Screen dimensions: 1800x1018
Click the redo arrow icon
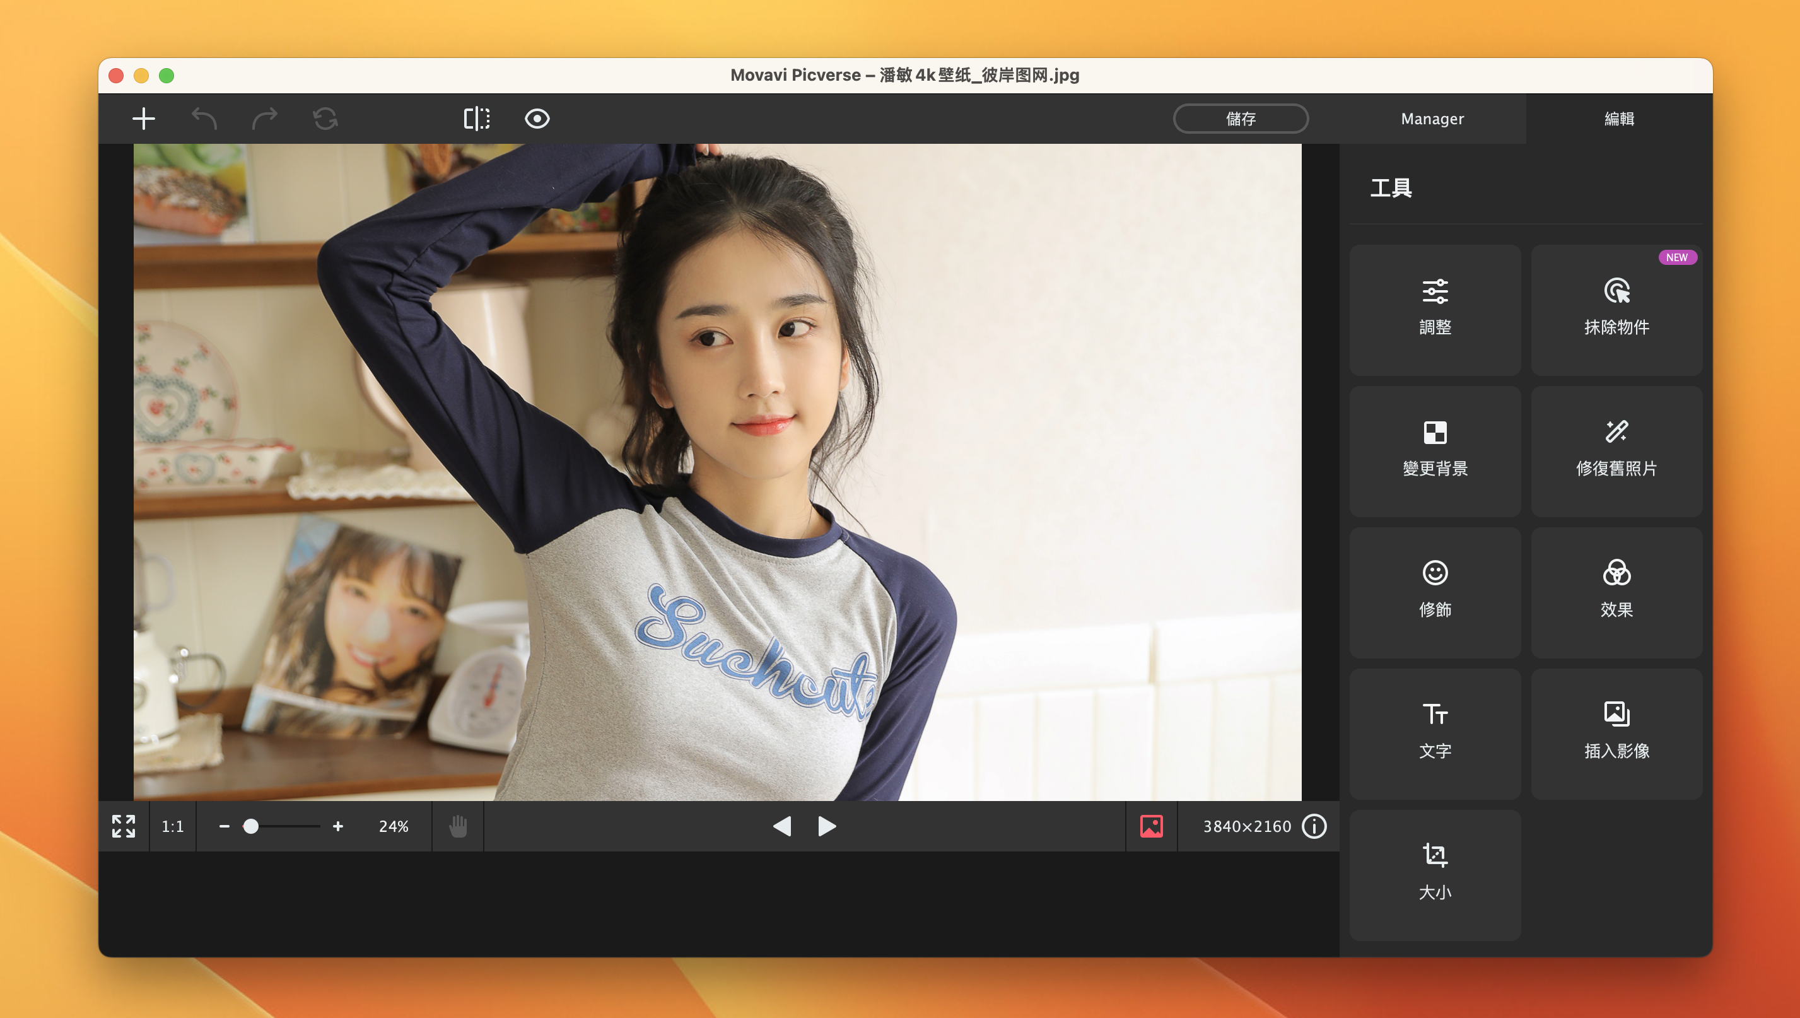(x=264, y=119)
